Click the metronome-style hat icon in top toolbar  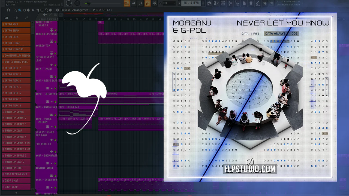(155, 3)
